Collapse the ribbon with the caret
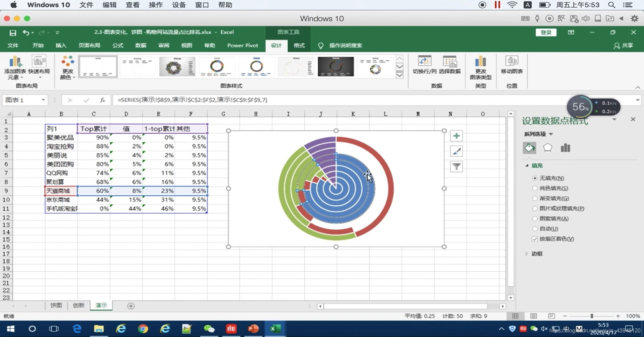This screenshot has width=644, height=337. (638, 87)
